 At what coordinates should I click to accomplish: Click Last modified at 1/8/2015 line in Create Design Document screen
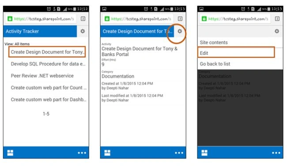(x=132, y=96)
